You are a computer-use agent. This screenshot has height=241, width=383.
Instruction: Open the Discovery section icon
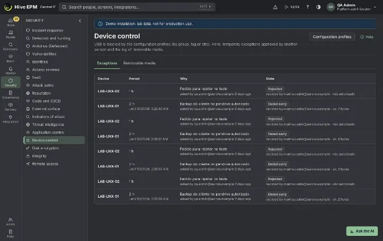10,46
